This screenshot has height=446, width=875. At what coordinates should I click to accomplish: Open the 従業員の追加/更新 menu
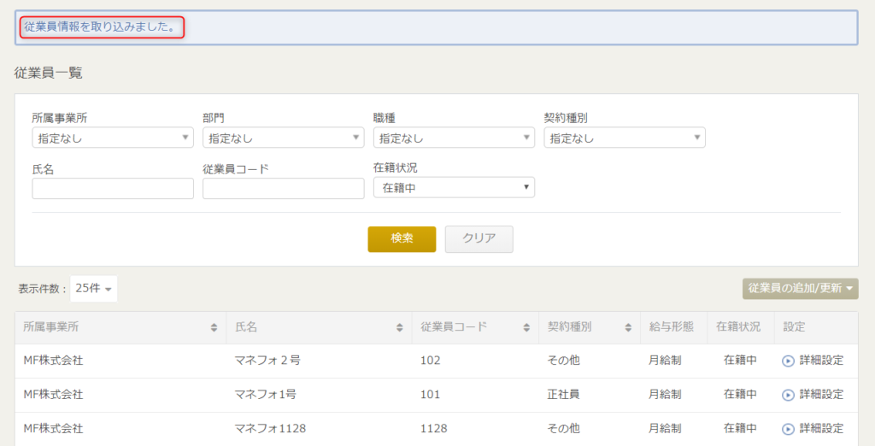click(800, 289)
